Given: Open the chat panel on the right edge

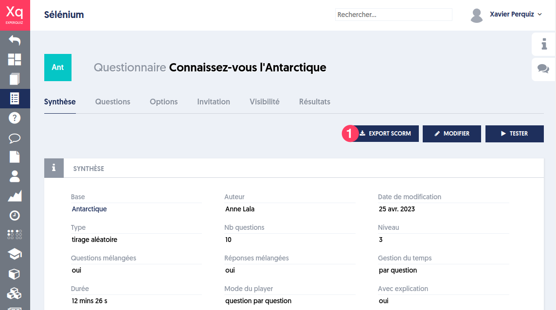Looking at the screenshot, I should (543, 69).
